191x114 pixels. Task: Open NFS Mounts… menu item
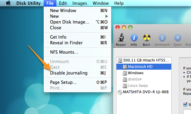point(78,52)
